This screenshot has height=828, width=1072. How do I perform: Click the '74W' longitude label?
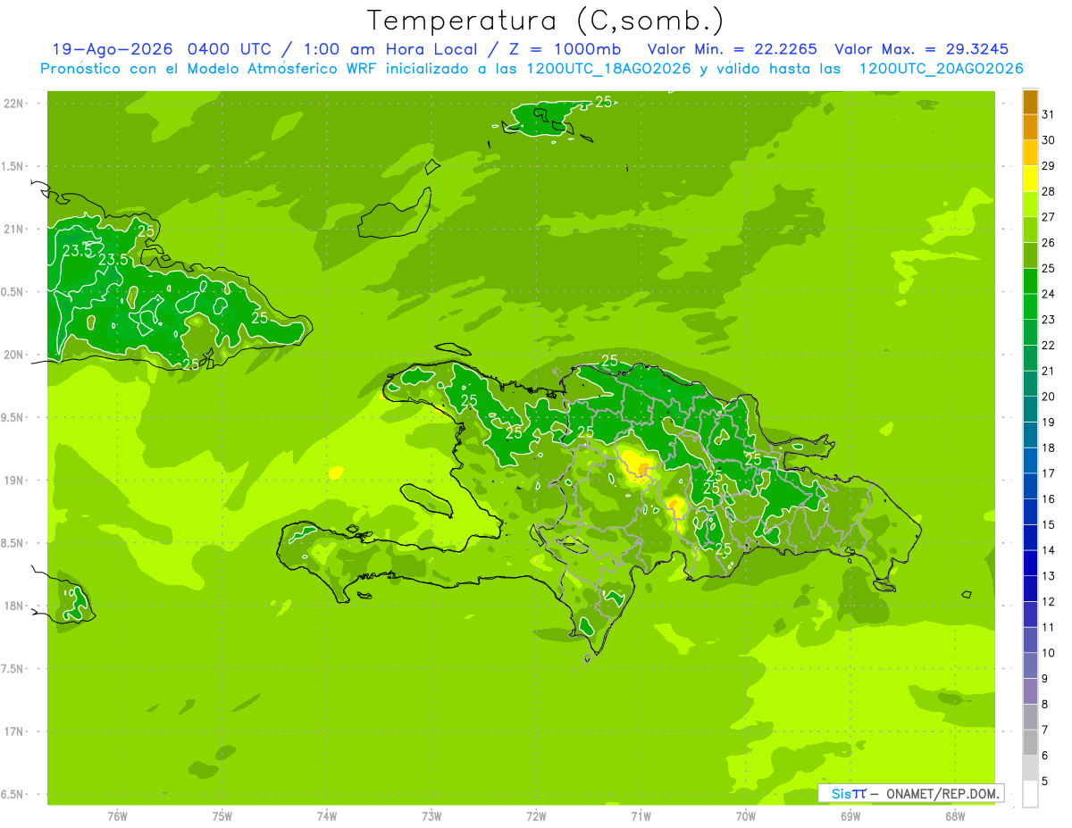pos(327,815)
